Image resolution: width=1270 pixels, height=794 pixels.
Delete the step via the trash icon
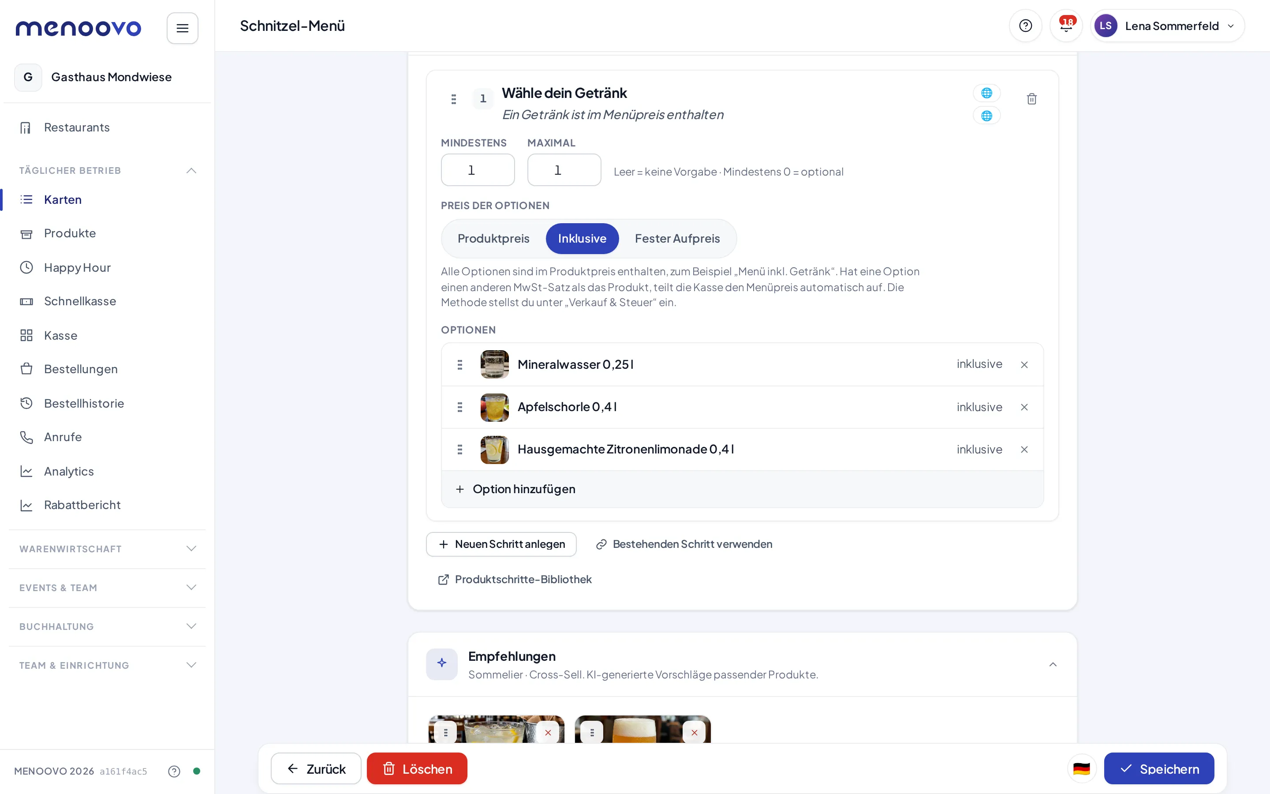pyautogui.click(x=1031, y=99)
